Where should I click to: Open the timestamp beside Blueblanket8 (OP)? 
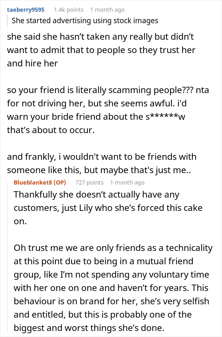click(x=127, y=182)
